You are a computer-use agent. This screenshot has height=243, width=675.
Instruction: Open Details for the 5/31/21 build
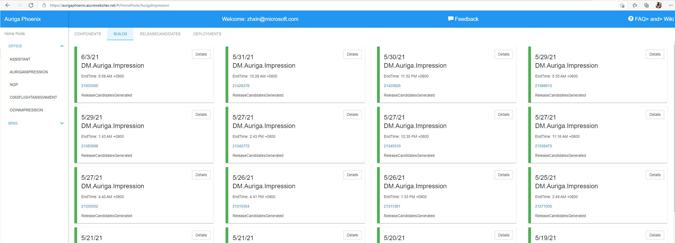(x=352, y=54)
